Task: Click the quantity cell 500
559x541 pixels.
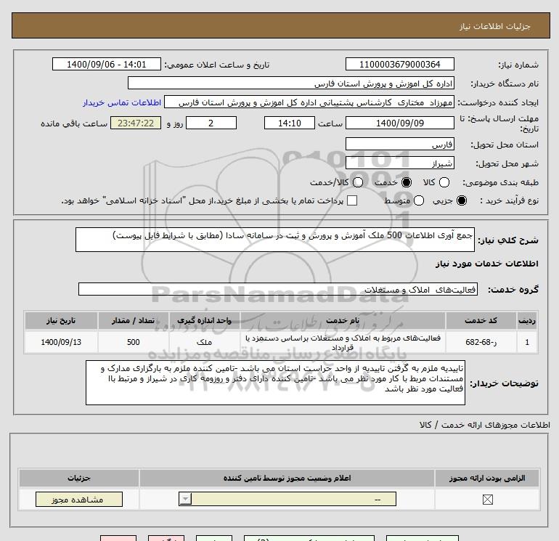Action: (x=134, y=342)
